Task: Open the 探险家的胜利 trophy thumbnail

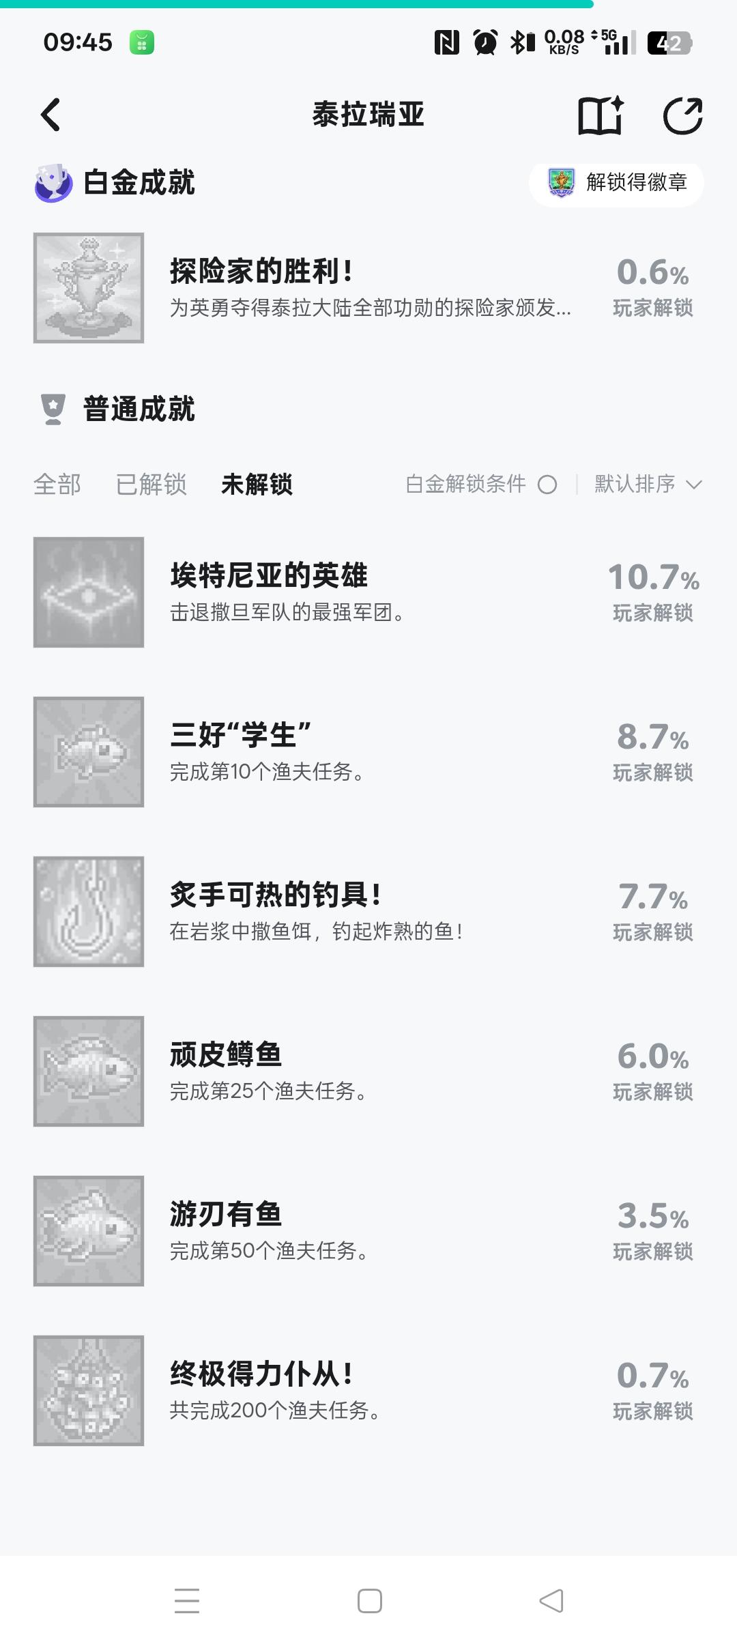Action: 89,288
